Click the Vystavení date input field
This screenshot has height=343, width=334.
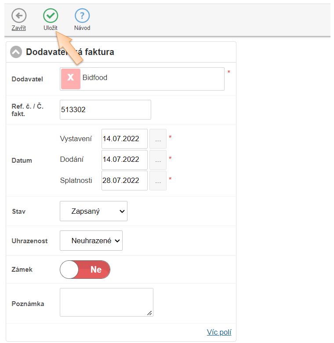point(124,139)
